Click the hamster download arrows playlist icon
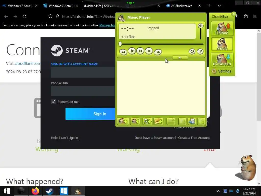The image size is (261, 196). [135, 121]
